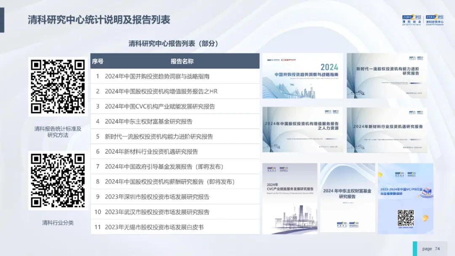Click the ZERO2IPO 清科创业 logo

[412, 20]
